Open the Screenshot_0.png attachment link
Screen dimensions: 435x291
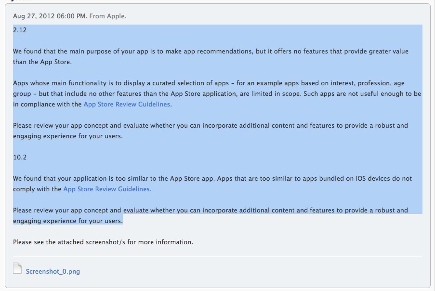tap(53, 271)
